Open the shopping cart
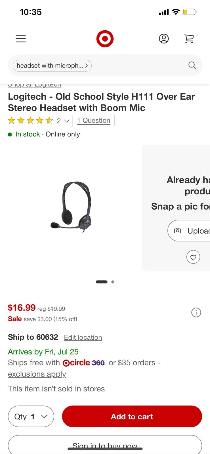The height and width of the screenshot is (454, 210). (x=189, y=39)
